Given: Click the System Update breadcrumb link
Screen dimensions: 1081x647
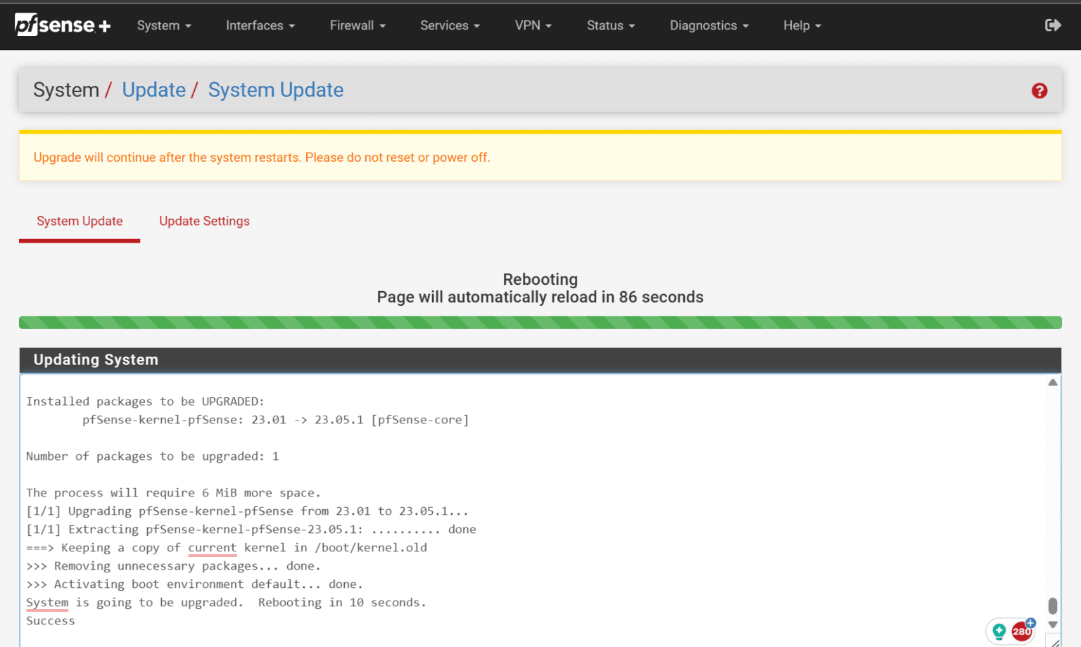Looking at the screenshot, I should tap(275, 90).
